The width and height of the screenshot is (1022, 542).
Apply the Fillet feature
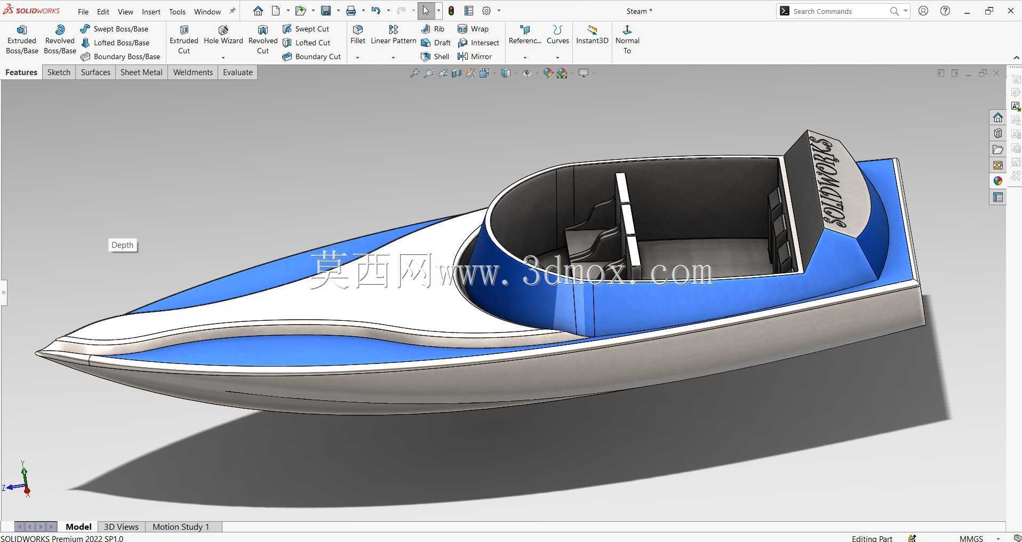pos(358,35)
